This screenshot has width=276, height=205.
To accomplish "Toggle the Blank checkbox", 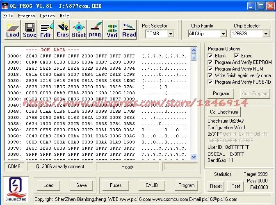I will click(x=210, y=56).
